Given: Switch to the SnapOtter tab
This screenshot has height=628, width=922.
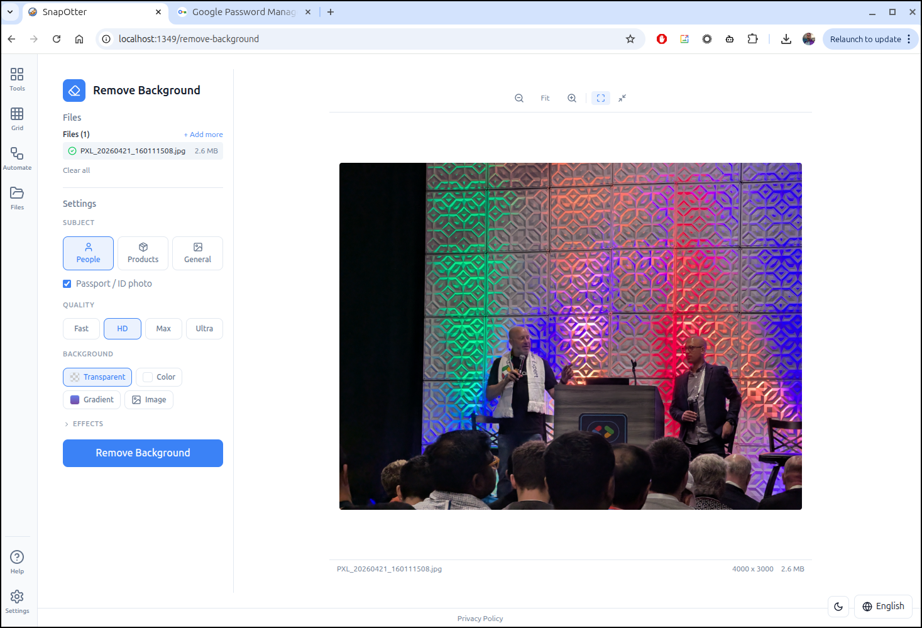Looking at the screenshot, I should [94, 12].
